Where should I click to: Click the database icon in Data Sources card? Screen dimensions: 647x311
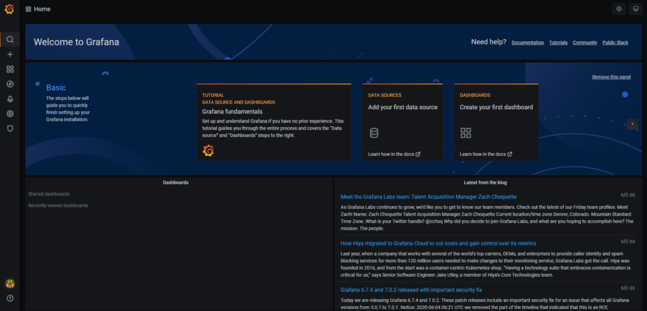(x=374, y=133)
